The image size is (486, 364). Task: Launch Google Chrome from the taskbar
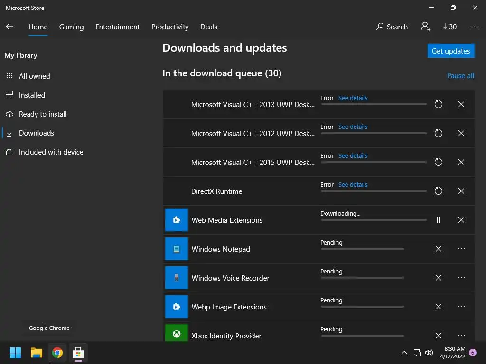pyautogui.click(x=57, y=353)
